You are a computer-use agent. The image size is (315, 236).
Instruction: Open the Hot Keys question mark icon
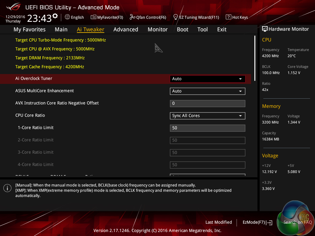tap(228, 17)
